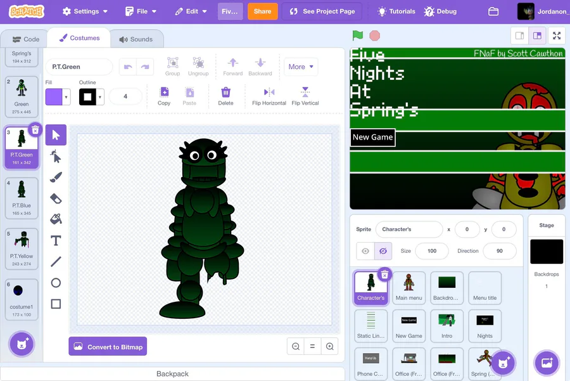
Task: Choose the Rectangle tool
Action: [x=56, y=304]
